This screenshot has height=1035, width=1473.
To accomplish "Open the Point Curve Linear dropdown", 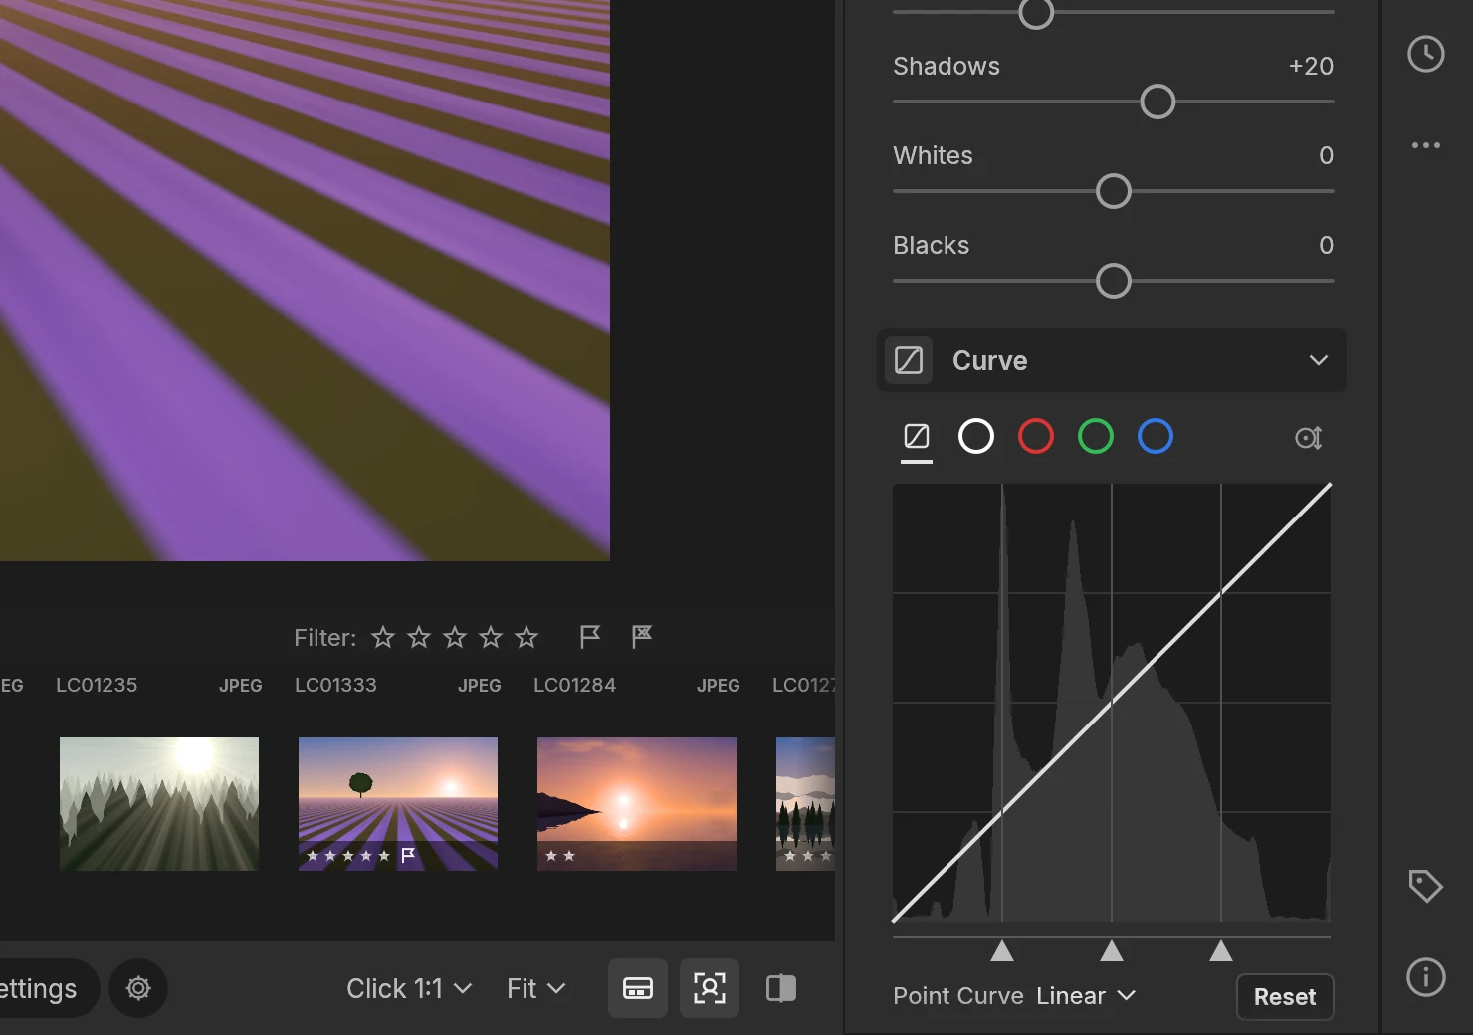I will click(x=1086, y=996).
